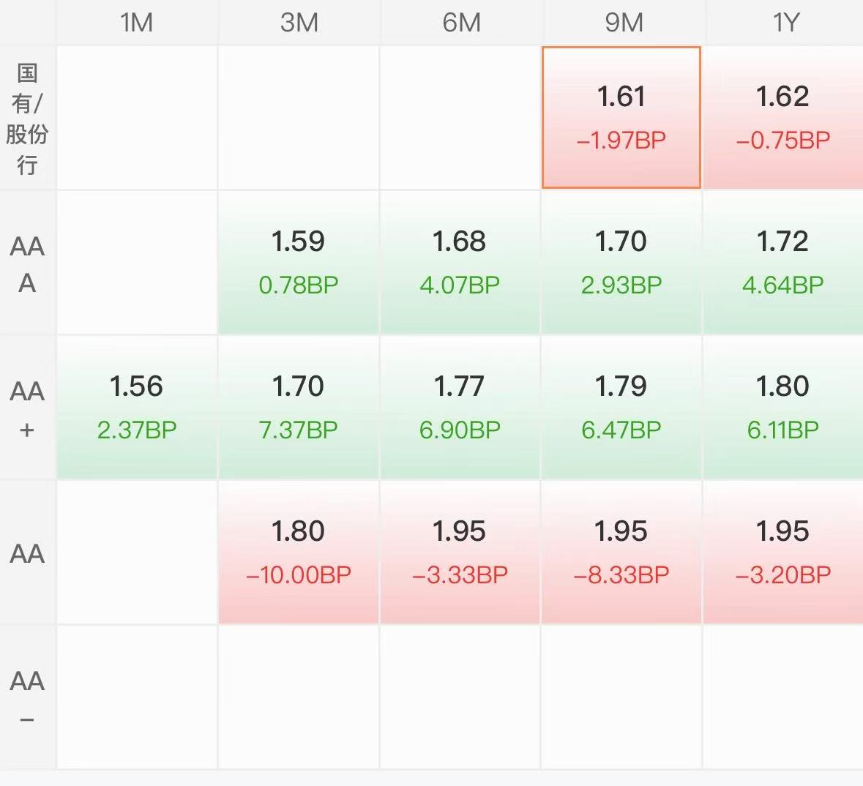Select the 9M state-owned bank cell 1.61
Image resolution: width=863 pixels, height=786 pixels.
click(621, 117)
